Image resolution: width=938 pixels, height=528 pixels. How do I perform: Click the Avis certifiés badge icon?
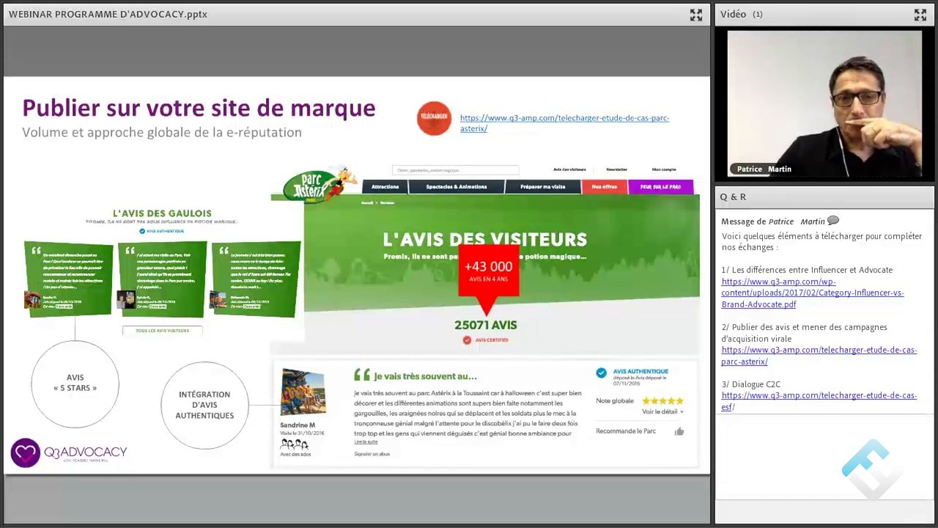(467, 340)
